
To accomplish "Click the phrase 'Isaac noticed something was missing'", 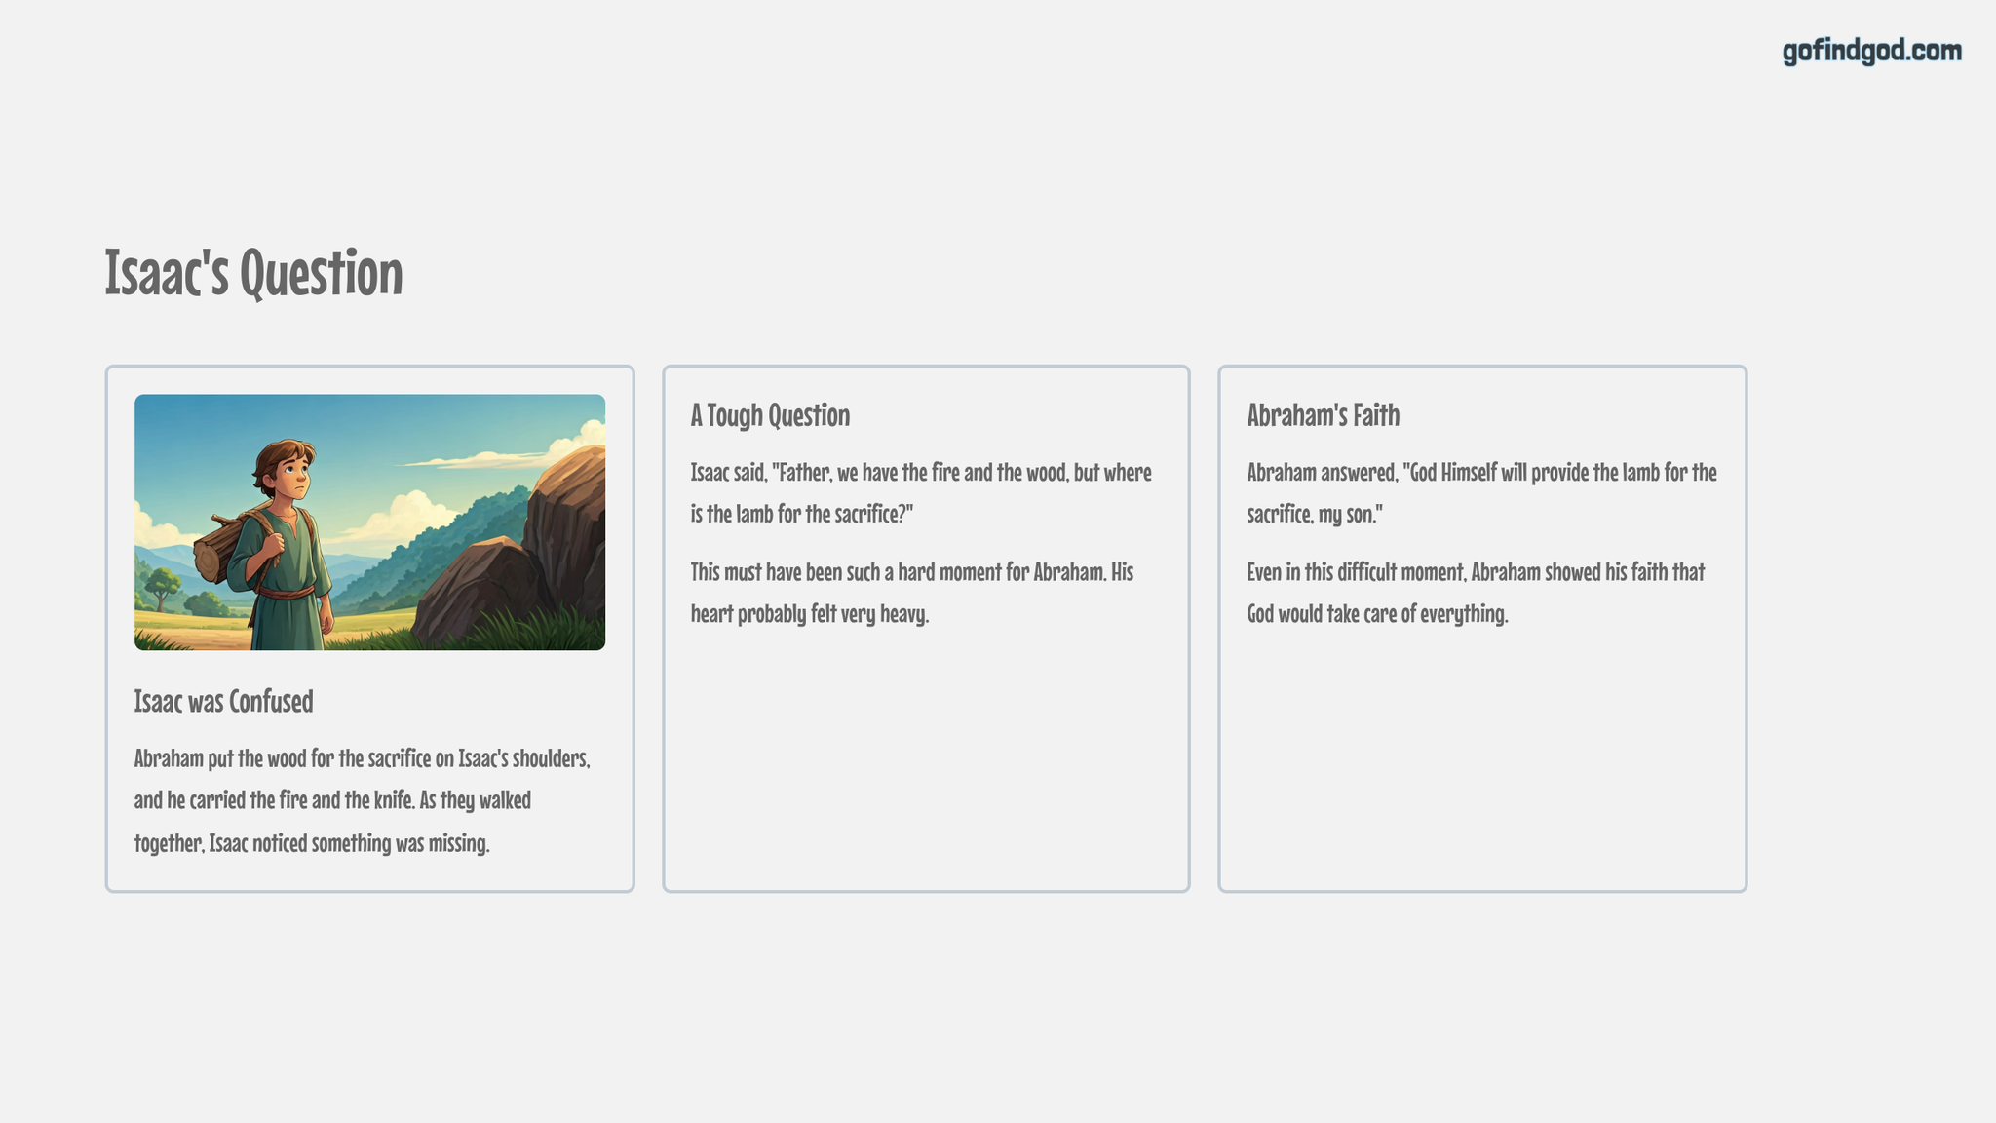I will pyautogui.click(x=350, y=843).
